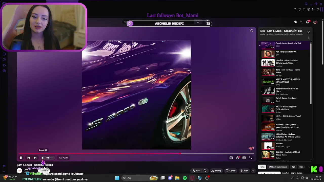Mute the video sound
The height and width of the screenshot is (182, 324).
[43, 158]
